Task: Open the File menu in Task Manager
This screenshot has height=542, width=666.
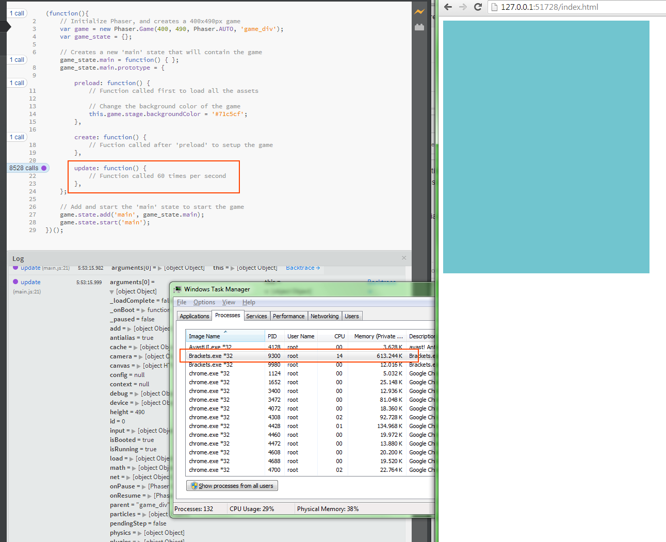Action: click(182, 302)
